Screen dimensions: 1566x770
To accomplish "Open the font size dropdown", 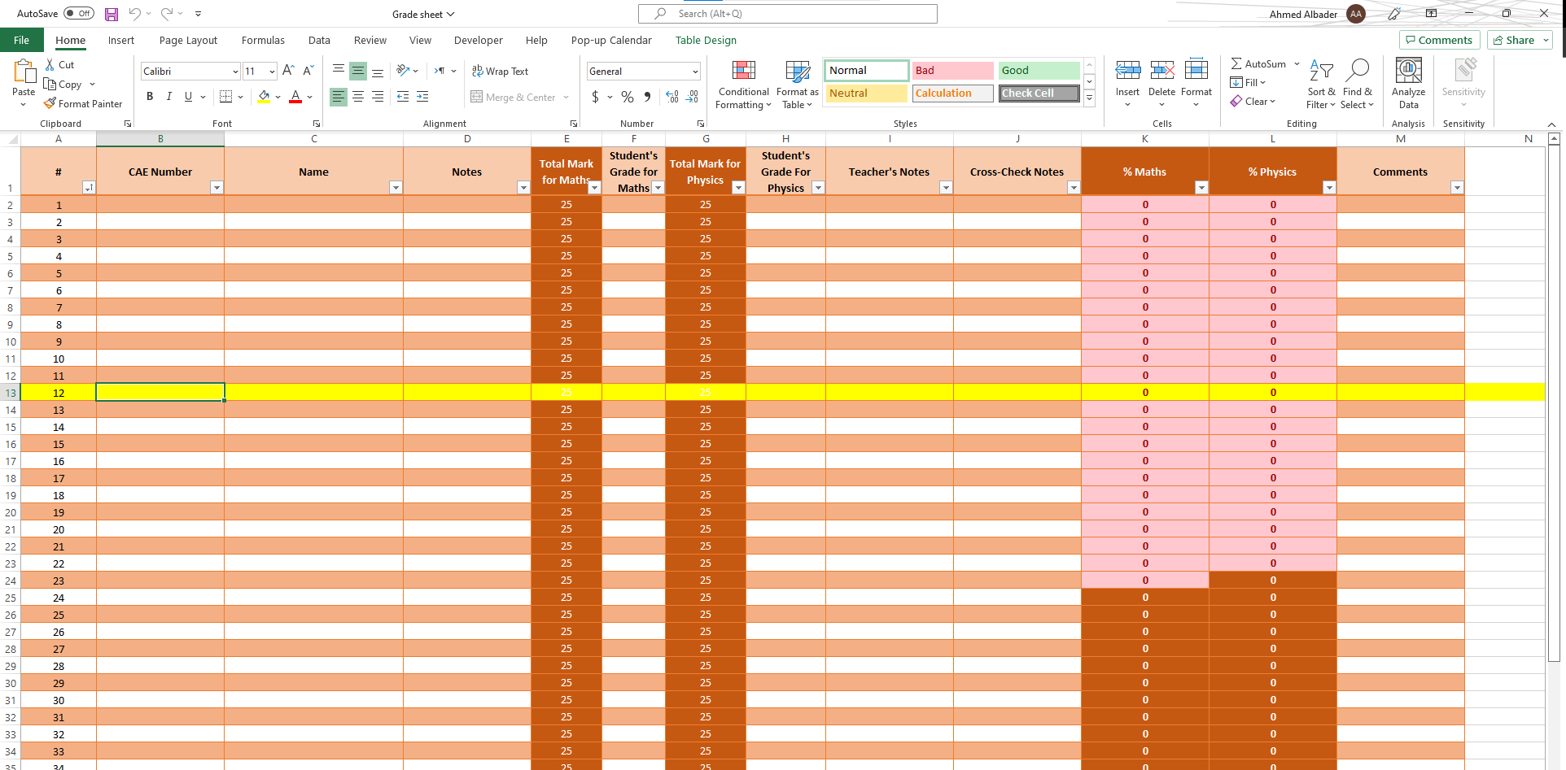I will pos(272,72).
